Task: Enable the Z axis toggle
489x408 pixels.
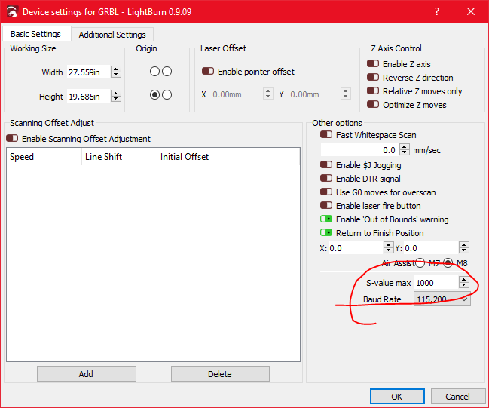Action: click(373, 64)
